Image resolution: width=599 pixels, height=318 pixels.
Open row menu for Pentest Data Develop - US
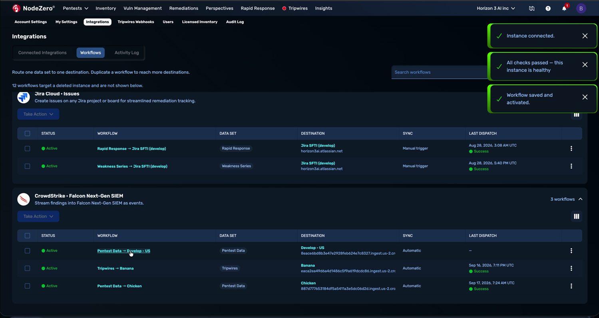[571, 251]
